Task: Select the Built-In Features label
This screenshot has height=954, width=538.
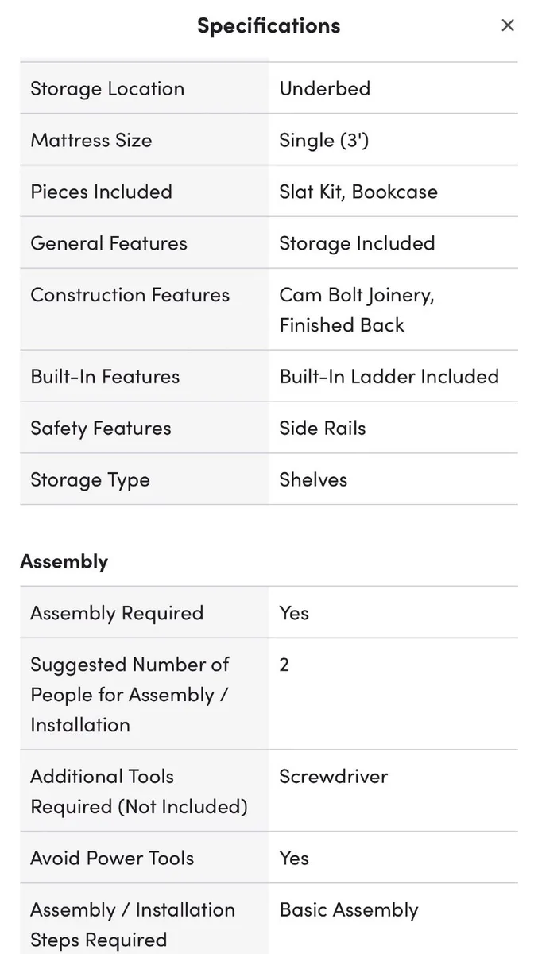Action: 105,376
